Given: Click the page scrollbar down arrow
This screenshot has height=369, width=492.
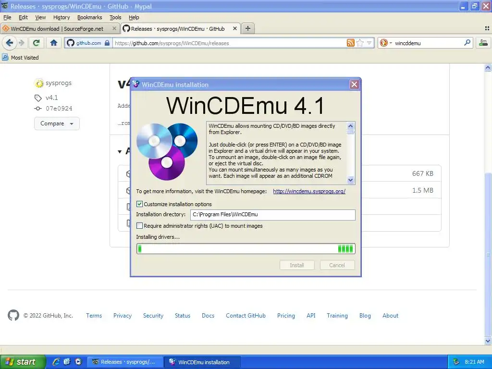Looking at the screenshot, I should tap(488, 341).
